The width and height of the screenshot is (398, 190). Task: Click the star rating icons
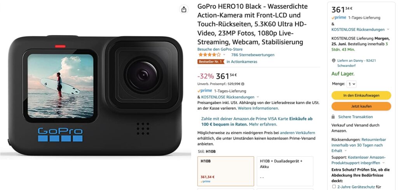tap(209, 55)
